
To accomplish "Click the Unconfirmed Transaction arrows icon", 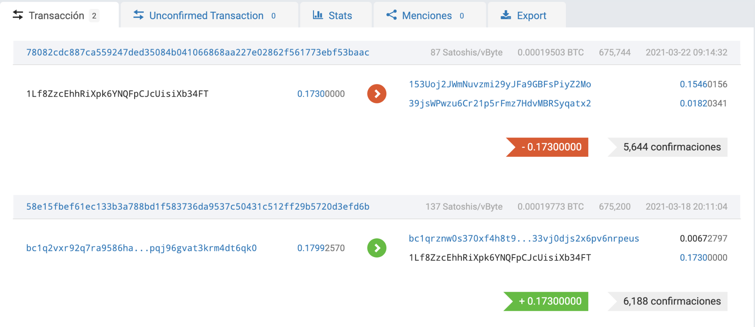I will coord(139,15).
